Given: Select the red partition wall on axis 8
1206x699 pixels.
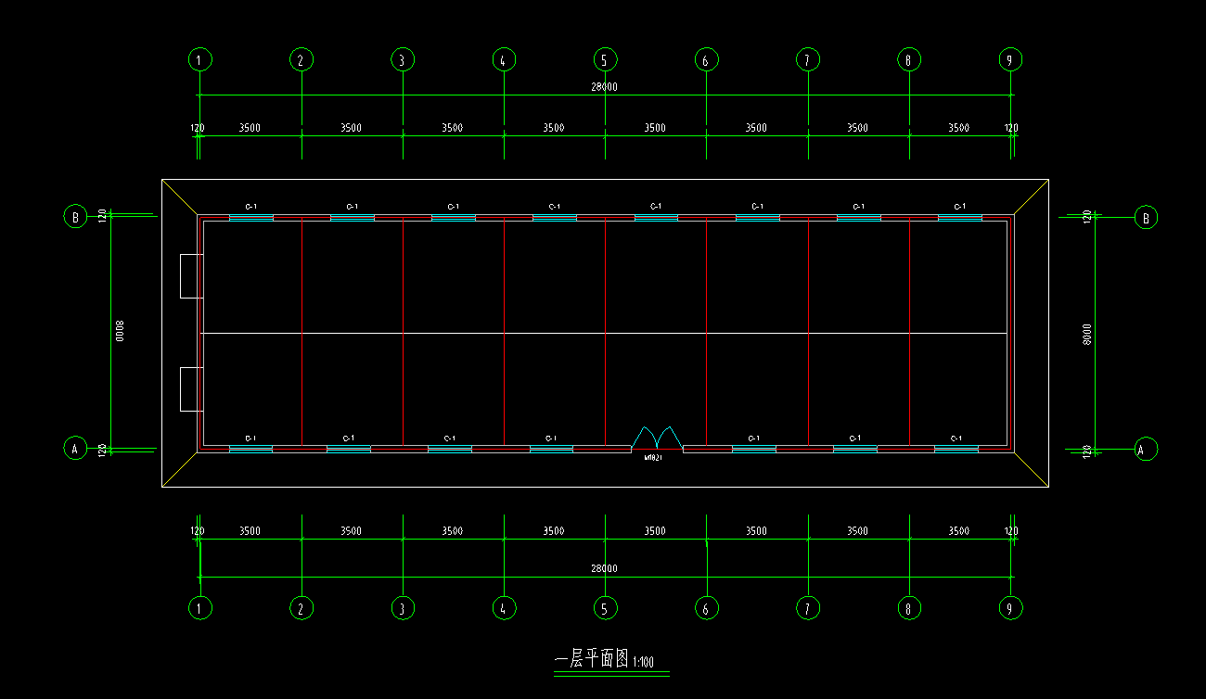Looking at the screenshot, I should [909, 332].
